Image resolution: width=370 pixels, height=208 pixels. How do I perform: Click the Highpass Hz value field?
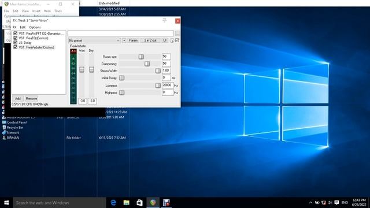click(168, 92)
